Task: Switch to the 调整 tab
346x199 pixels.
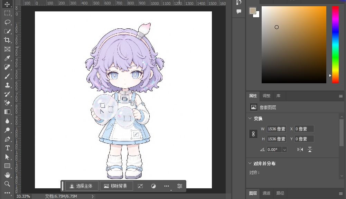Action: click(266, 96)
